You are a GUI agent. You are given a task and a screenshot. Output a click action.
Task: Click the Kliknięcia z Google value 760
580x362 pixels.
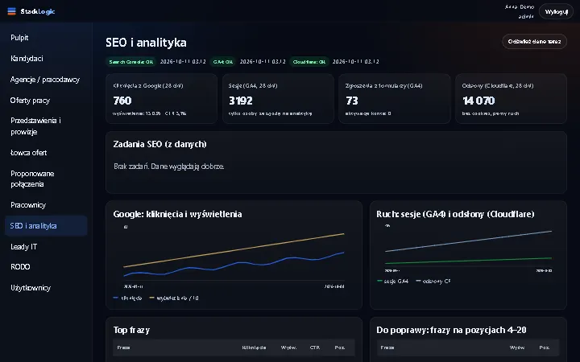tap(122, 101)
